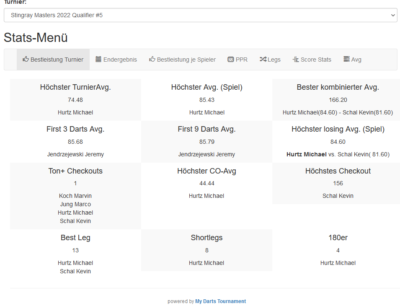Click the calendar icon next to Endergebnis

[x=98, y=60]
